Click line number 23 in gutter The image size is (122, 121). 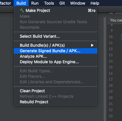tap(111, 116)
